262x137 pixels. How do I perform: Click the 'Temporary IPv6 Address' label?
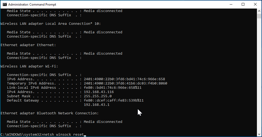point(30,83)
